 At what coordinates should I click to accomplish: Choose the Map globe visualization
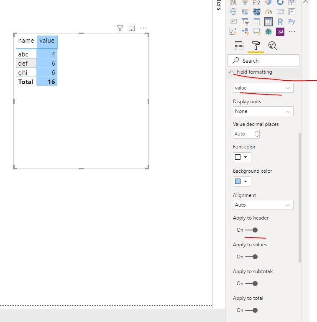pos(233,12)
